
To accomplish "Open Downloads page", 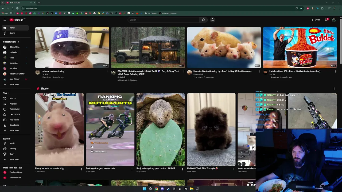I will pyautogui.click(x=15, y=125).
